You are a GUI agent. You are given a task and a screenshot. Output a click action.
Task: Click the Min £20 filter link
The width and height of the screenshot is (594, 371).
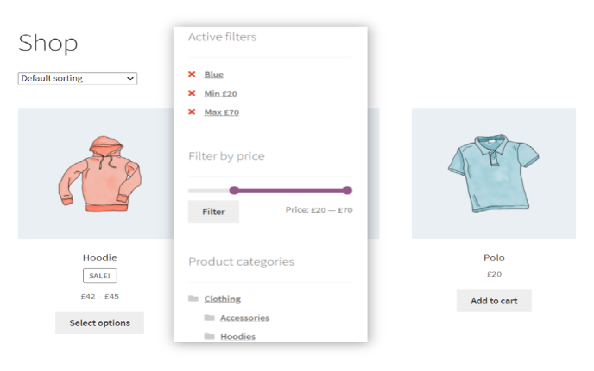[221, 93]
